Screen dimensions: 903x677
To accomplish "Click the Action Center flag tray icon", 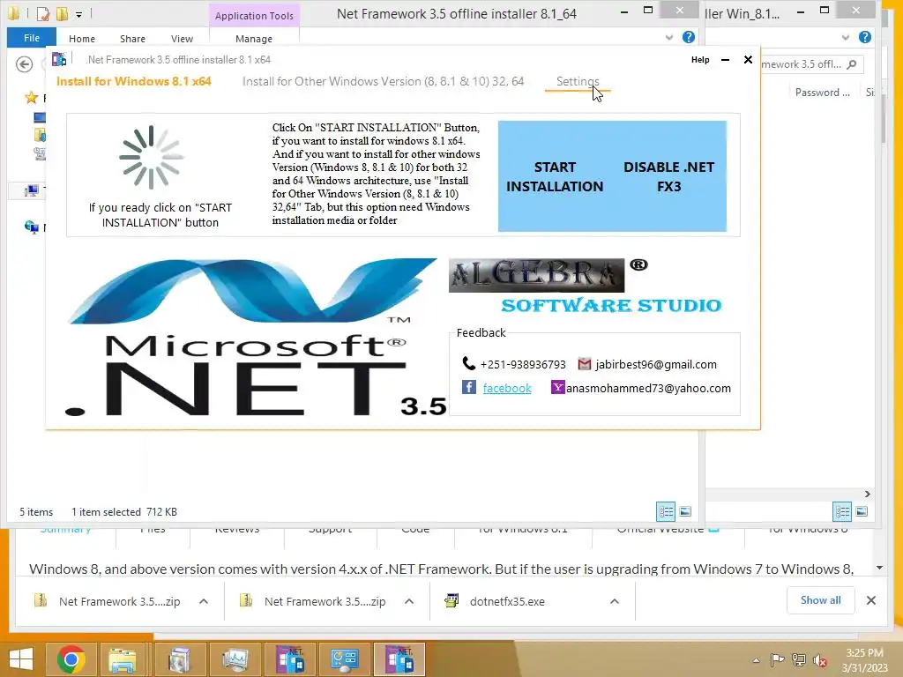I will click(777, 659).
